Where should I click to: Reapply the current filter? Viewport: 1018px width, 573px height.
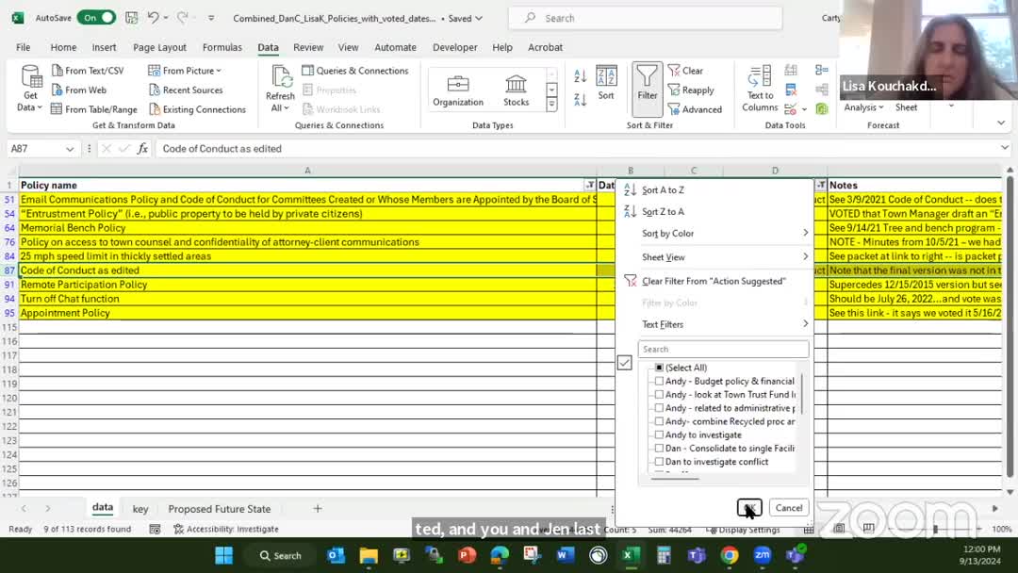[x=691, y=90]
